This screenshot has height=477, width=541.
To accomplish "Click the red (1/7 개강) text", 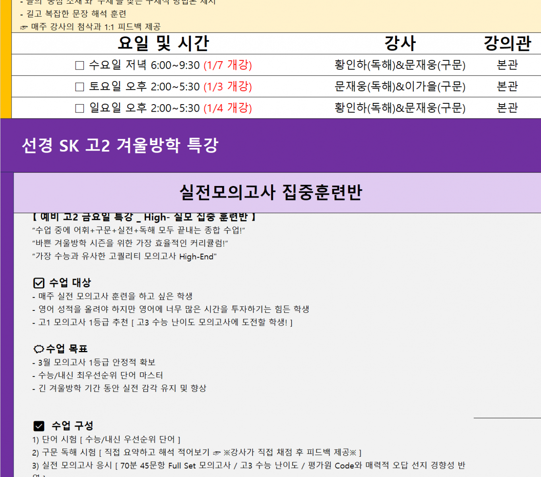I will click(x=227, y=65).
